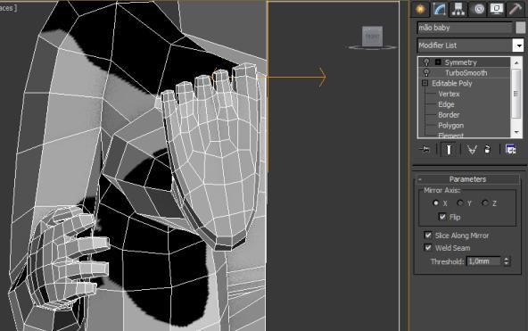Select the Polygon sub-object level

(x=451, y=126)
